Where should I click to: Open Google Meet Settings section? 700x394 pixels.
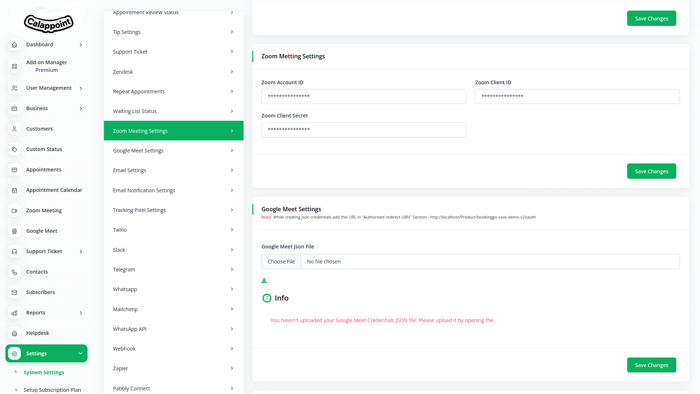(174, 151)
